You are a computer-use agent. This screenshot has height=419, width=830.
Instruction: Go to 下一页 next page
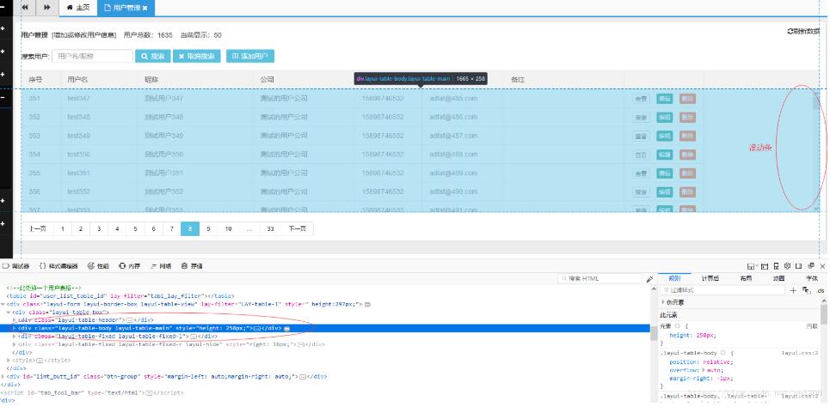pyautogui.click(x=297, y=228)
